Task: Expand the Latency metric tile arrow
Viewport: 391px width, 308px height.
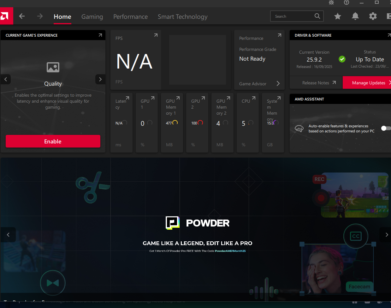Action: click(x=127, y=98)
